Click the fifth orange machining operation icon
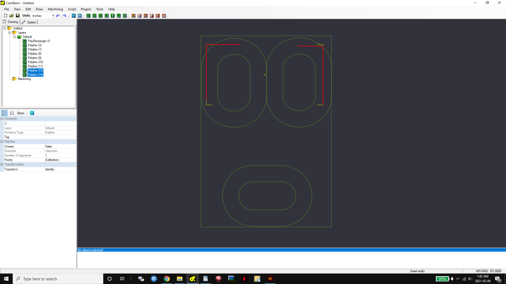506x284 pixels. 158,15
